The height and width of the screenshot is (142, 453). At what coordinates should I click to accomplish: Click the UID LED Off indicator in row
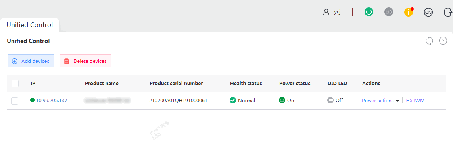coord(335,101)
